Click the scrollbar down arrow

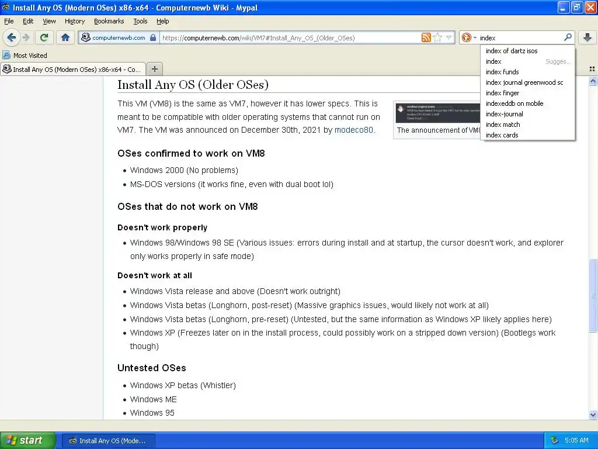[x=593, y=415]
